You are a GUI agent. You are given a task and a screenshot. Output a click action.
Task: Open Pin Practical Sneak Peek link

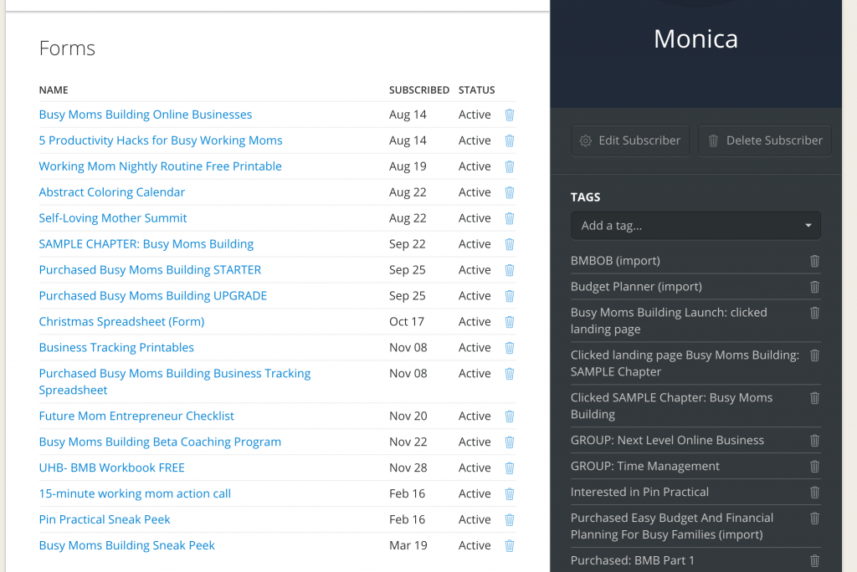tap(105, 519)
